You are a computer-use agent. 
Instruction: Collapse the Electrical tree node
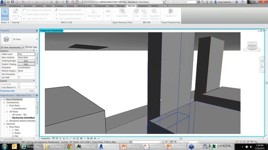point(4,124)
